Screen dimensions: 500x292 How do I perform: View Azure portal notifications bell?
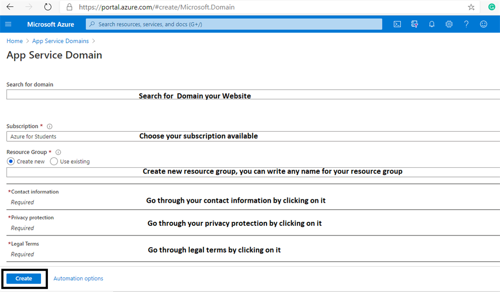click(x=432, y=24)
